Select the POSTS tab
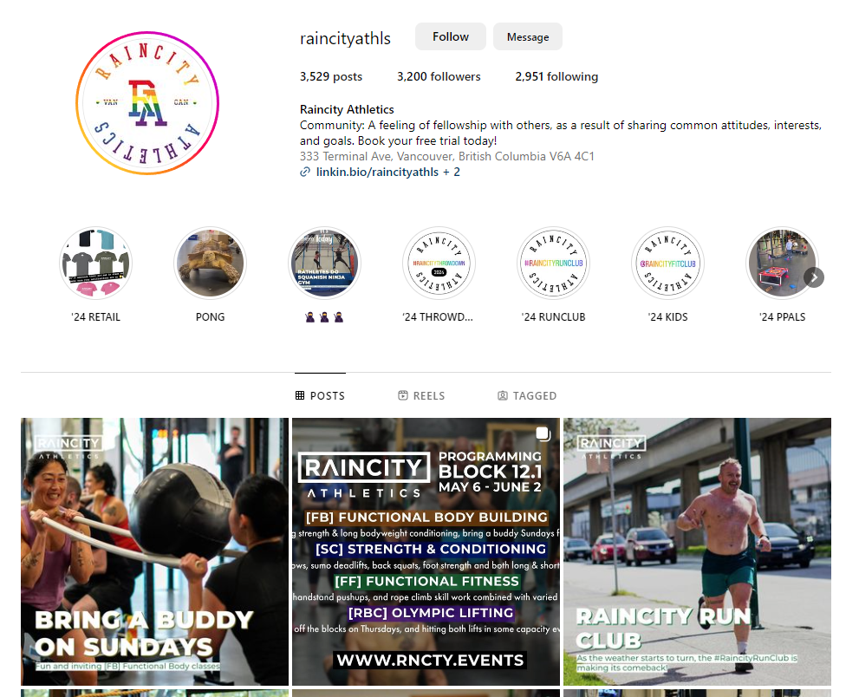Screen dimensions: 846x697 (x=320, y=395)
